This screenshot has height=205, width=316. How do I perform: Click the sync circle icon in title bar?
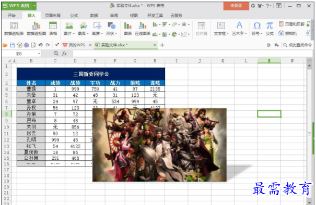253,6
